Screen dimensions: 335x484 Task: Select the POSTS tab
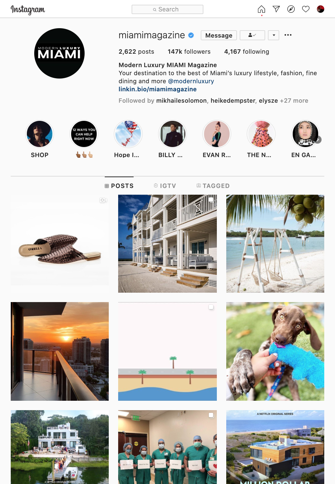tap(119, 186)
